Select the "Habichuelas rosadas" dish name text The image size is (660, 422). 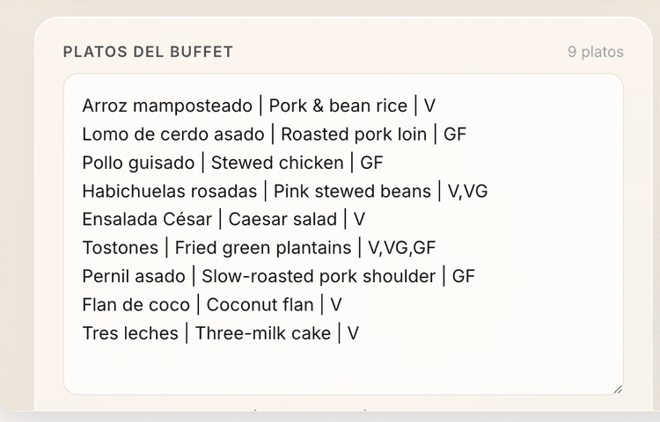coord(170,192)
